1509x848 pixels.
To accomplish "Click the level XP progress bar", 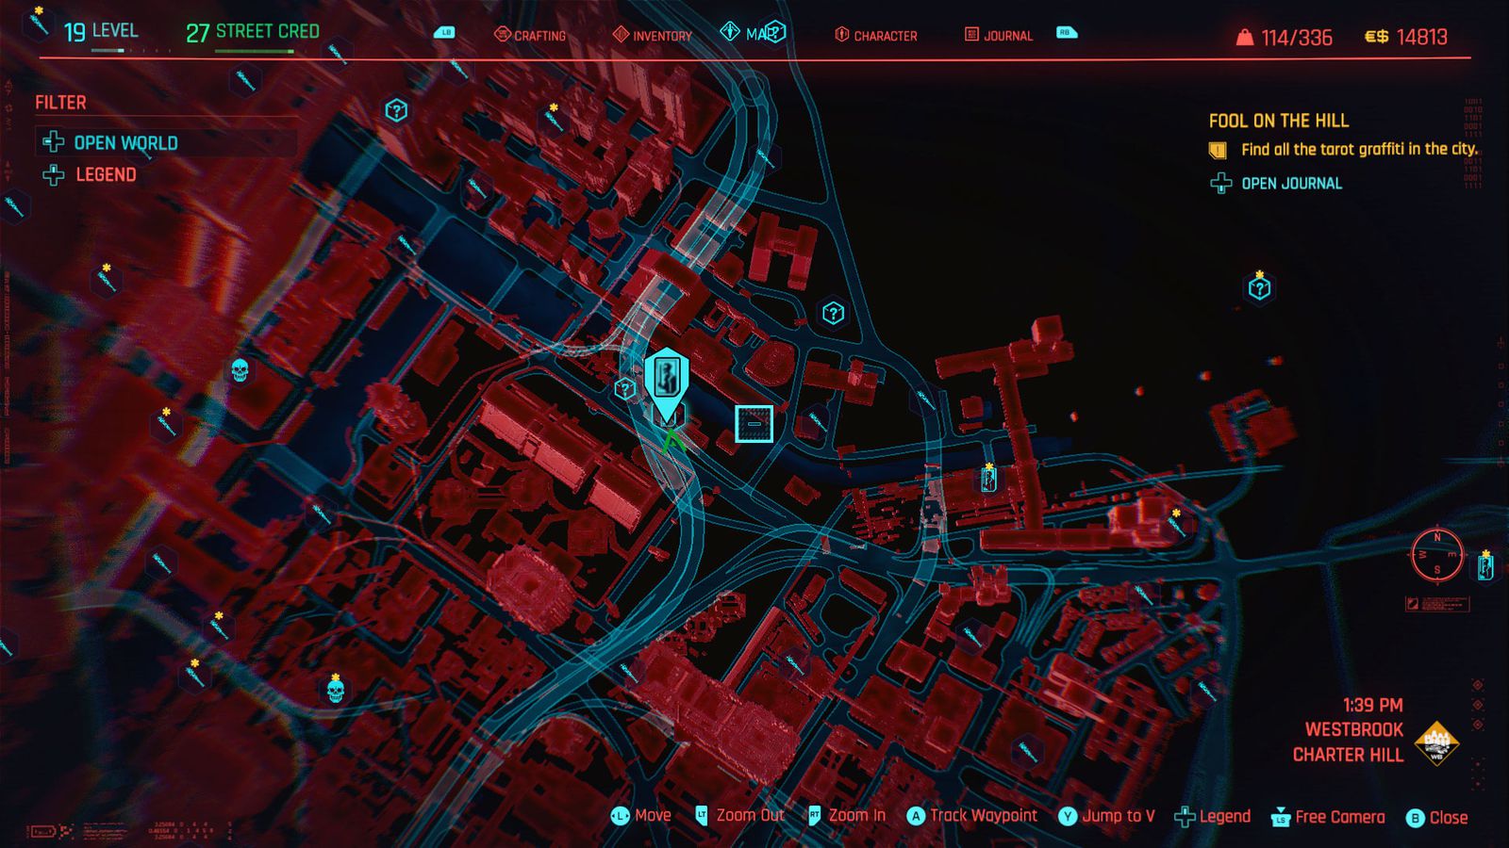I will coord(129,51).
